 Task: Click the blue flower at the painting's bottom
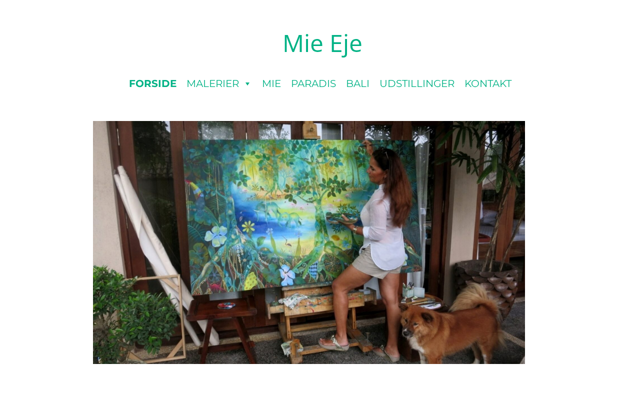tap(287, 275)
